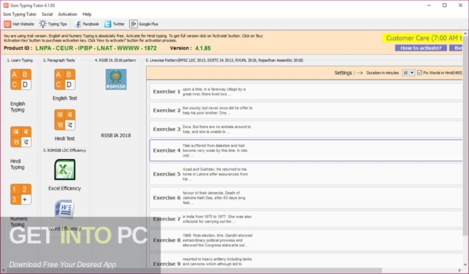Select Exercise 7 about India 1975 to 1977
The height and width of the screenshot is (274, 469).
(306, 218)
